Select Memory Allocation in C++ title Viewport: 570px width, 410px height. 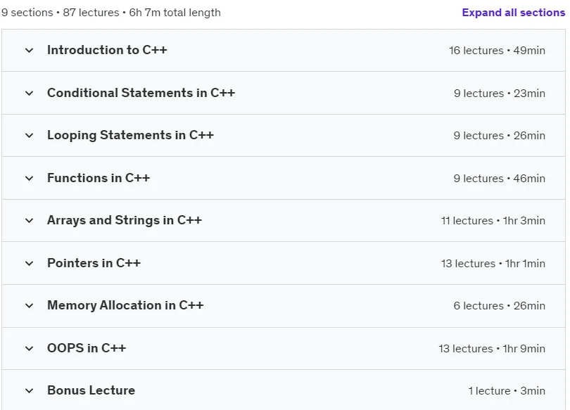pyautogui.click(x=125, y=305)
